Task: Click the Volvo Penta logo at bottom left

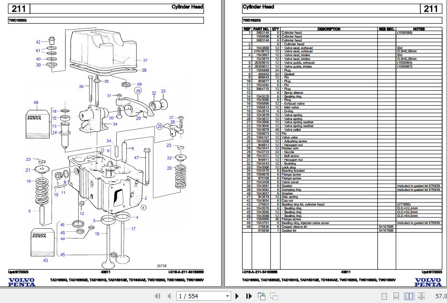Action: pyautogui.click(x=21, y=282)
